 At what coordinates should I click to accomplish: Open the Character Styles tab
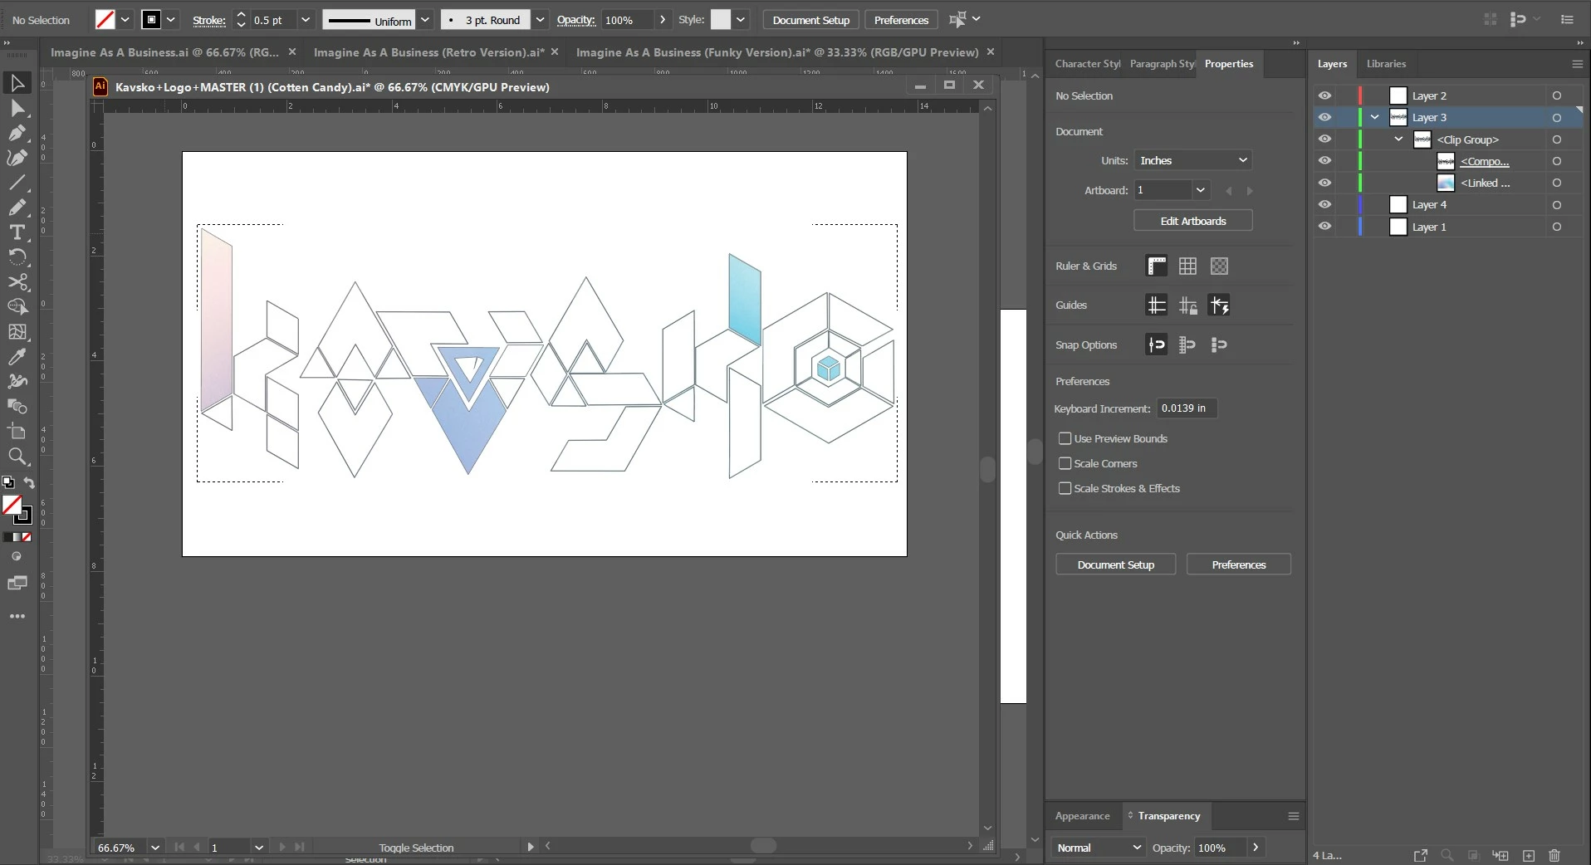[x=1087, y=64]
